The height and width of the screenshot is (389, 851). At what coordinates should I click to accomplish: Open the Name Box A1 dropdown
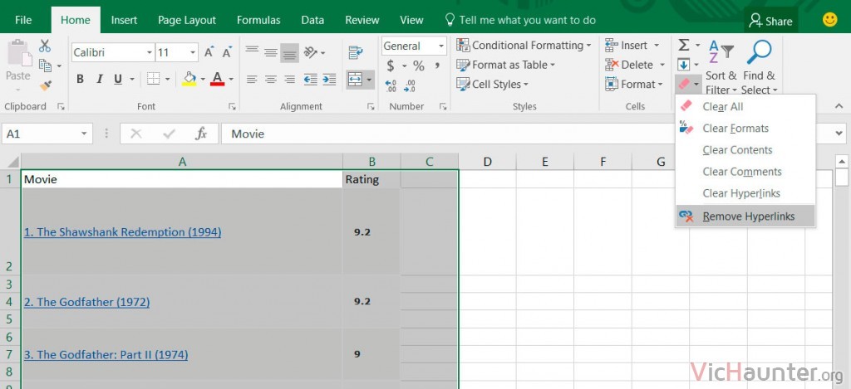coord(84,134)
